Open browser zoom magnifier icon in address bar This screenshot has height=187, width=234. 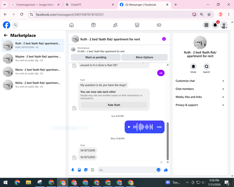pos(202,14)
